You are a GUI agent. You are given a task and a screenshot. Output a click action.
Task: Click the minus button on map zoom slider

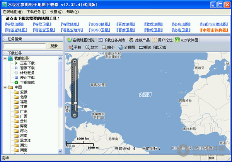click(75, 115)
